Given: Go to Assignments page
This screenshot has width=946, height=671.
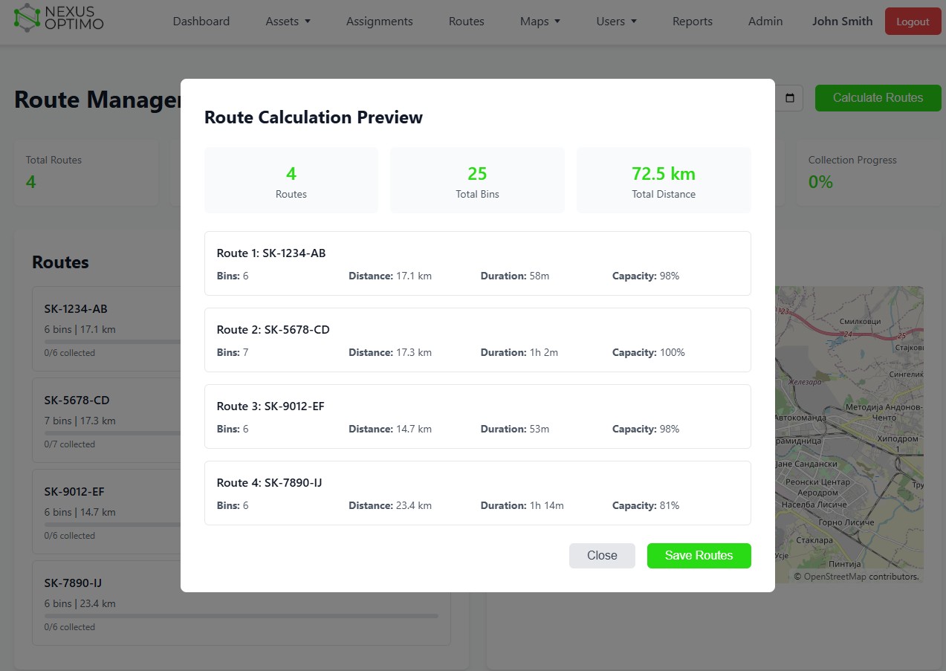Looking at the screenshot, I should click(380, 22).
